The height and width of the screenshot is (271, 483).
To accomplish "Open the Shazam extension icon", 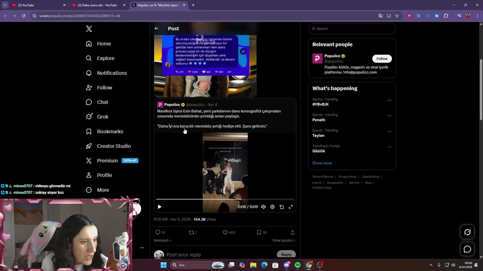I will coord(437,16).
